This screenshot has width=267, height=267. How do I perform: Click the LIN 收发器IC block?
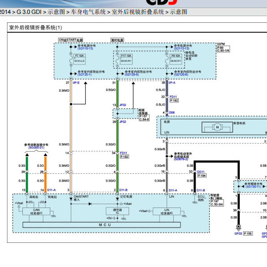167,211
